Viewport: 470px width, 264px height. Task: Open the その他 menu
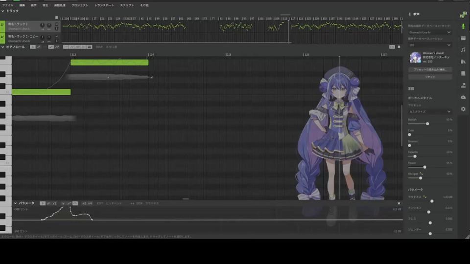click(144, 5)
